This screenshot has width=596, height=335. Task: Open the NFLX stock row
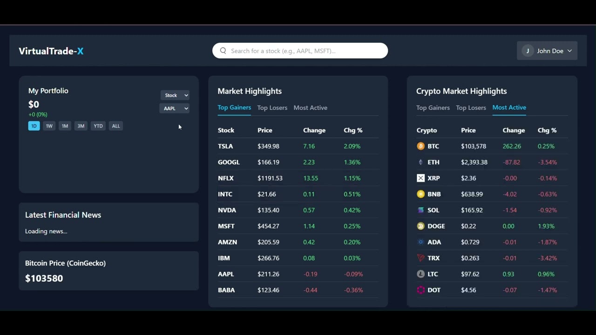298,178
